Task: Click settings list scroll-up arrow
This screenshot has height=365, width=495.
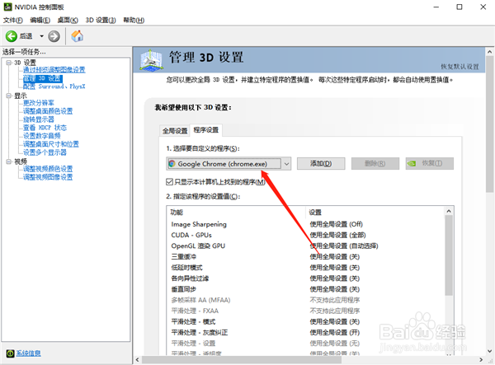Action: 449,211
